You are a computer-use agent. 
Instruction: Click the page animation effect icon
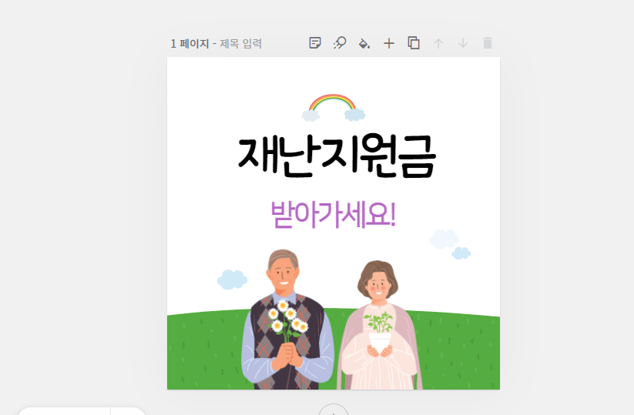pyautogui.click(x=340, y=43)
